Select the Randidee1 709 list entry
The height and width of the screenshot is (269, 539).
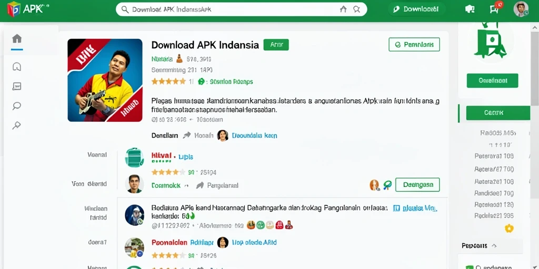click(x=494, y=193)
